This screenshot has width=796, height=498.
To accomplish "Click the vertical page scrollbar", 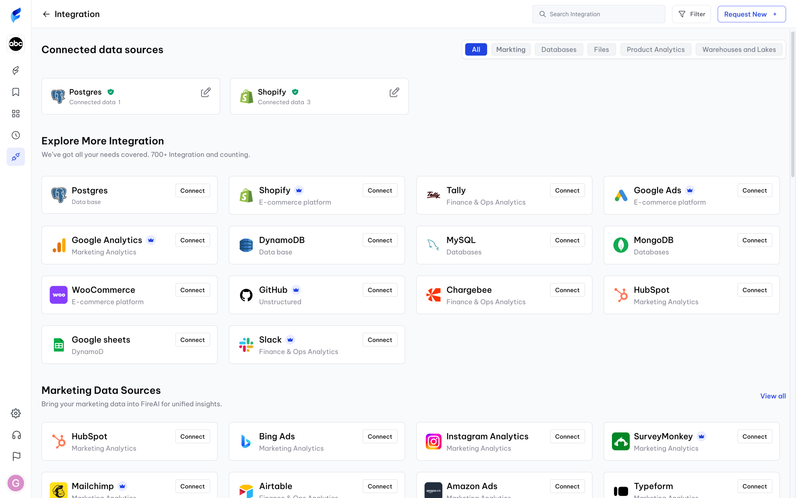I will click(x=793, y=104).
